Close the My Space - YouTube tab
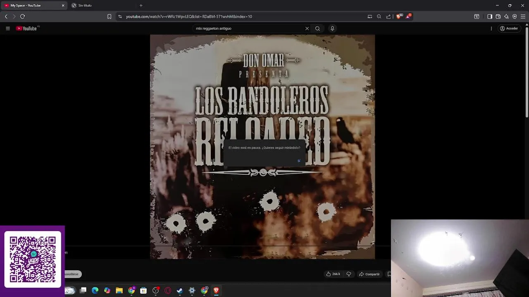 click(x=63, y=5)
